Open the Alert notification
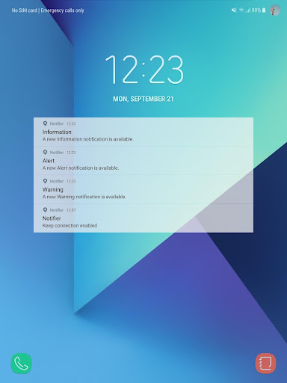This screenshot has width=287, height=383. tap(143, 161)
